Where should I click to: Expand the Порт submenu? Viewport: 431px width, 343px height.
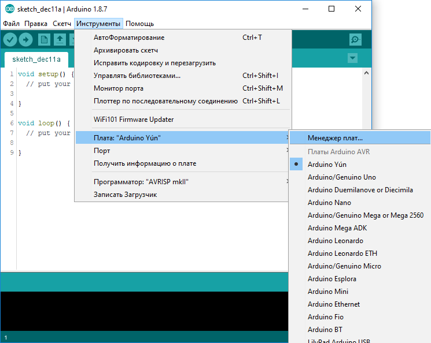182,150
